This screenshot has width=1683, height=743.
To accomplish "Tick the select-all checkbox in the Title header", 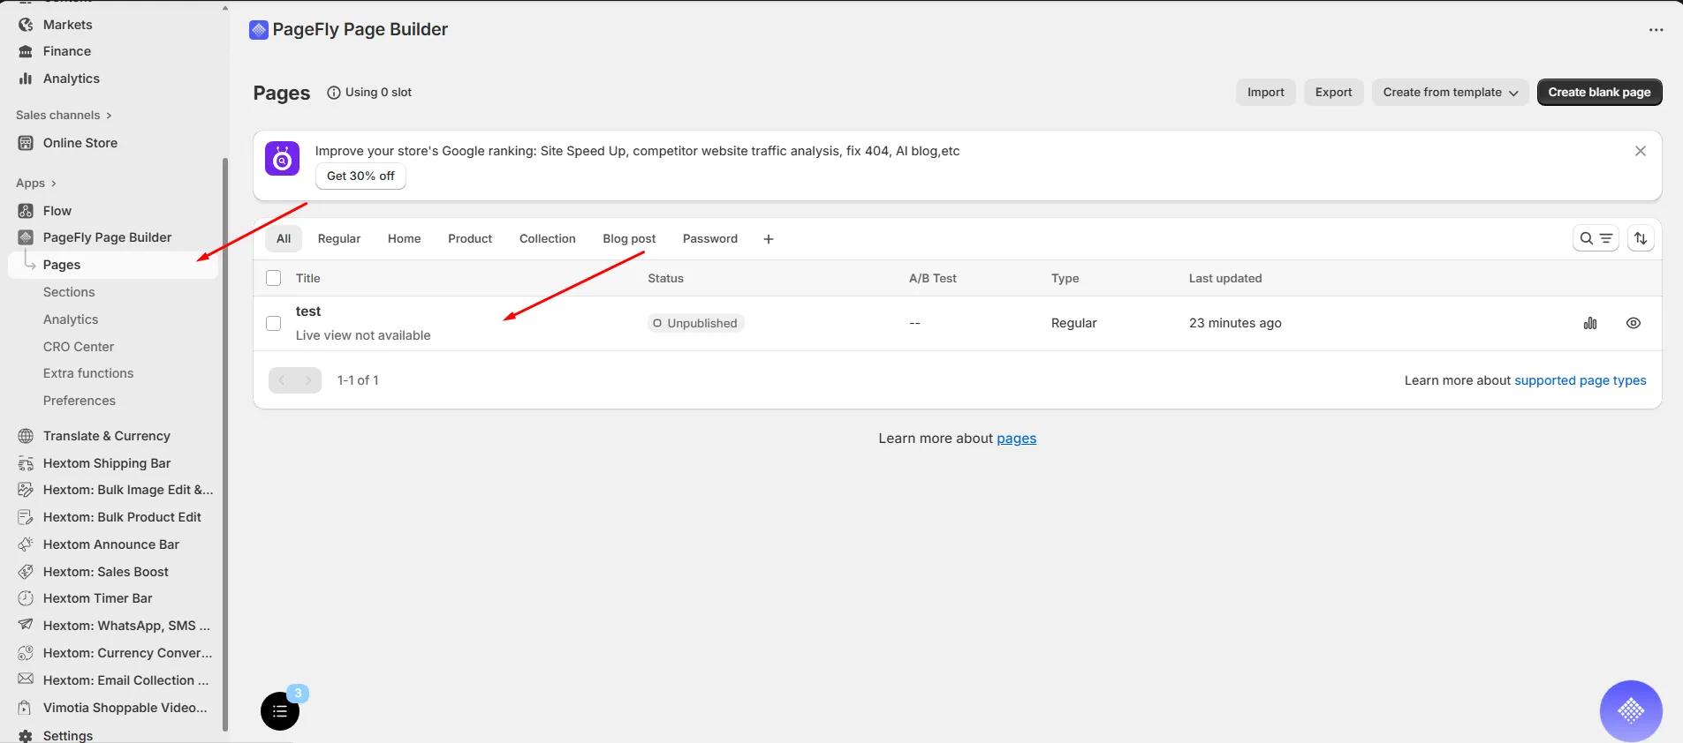I will coord(274,278).
